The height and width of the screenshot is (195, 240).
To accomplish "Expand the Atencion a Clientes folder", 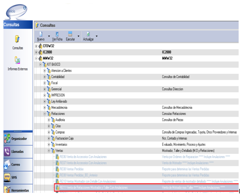I will pos(45,71).
